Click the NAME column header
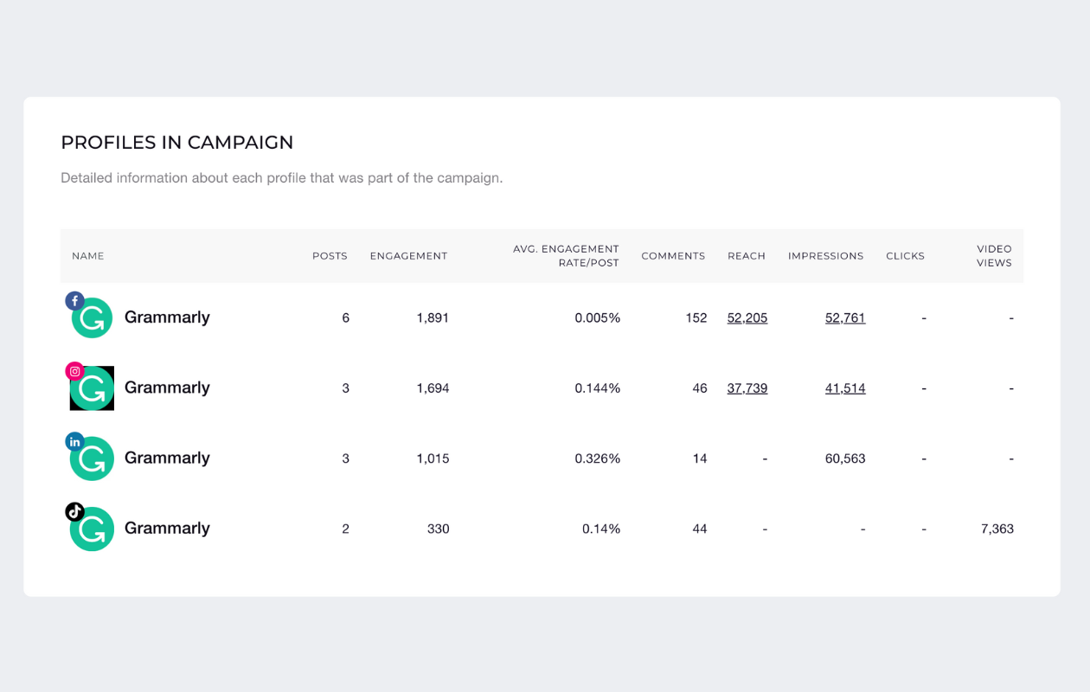This screenshot has width=1090, height=692. (x=88, y=256)
